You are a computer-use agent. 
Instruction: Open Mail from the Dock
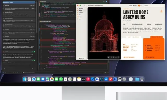click(43, 79)
